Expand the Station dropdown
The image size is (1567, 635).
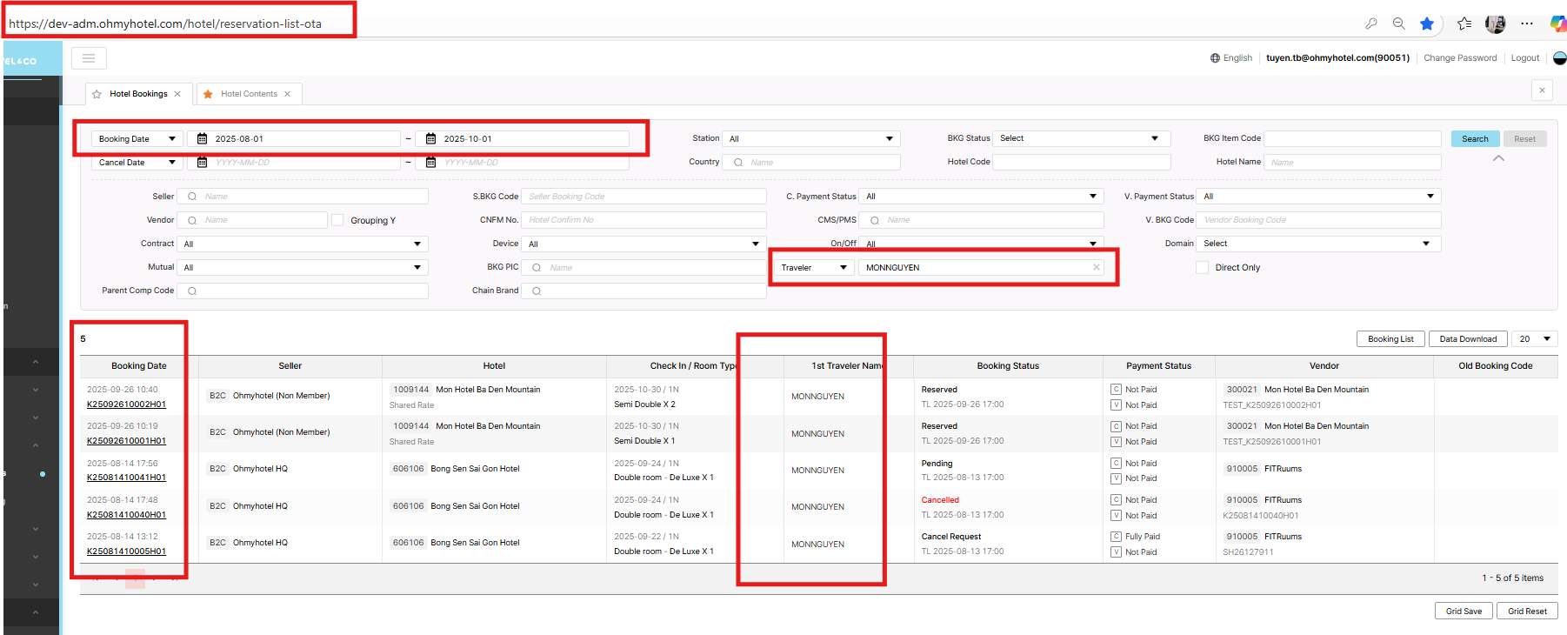pos(810,139)
